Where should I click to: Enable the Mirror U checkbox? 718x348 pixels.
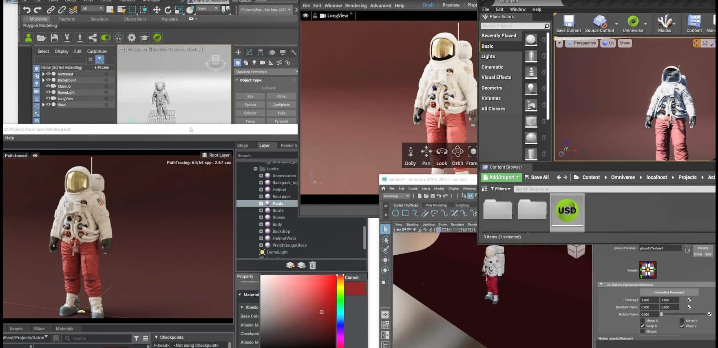(643, 321)
